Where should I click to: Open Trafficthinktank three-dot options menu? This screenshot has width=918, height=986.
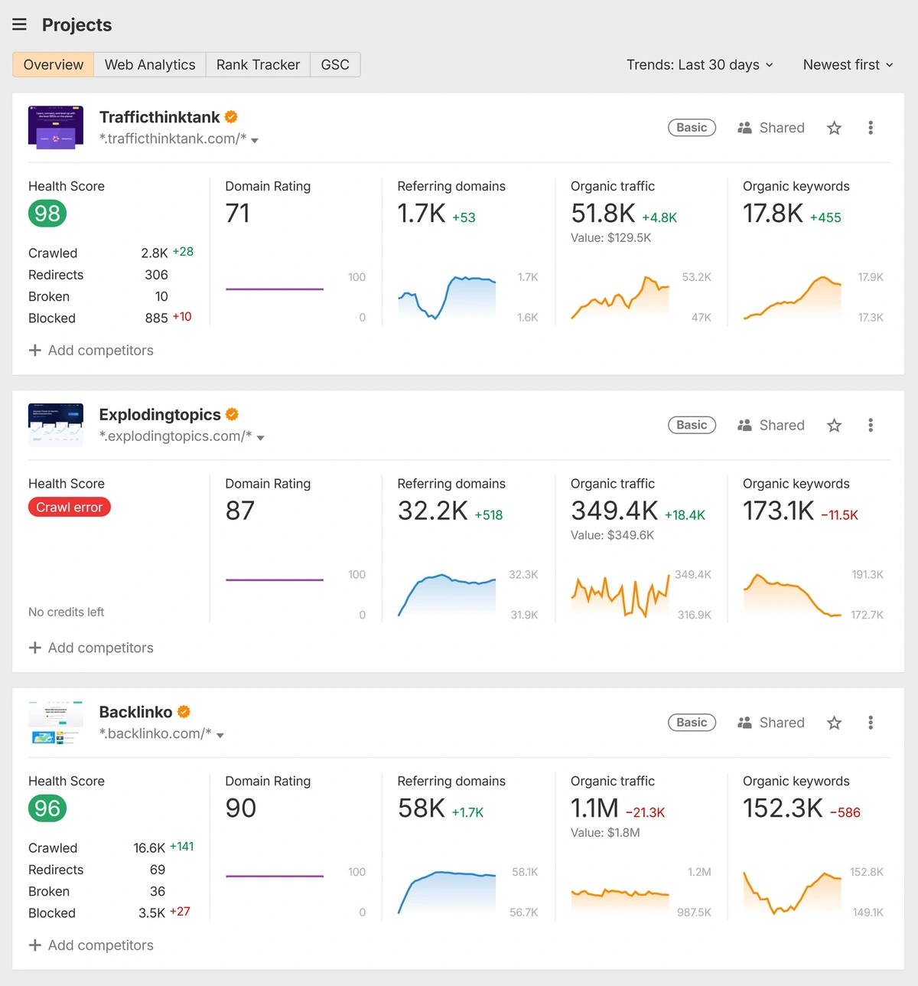[871, 128]
